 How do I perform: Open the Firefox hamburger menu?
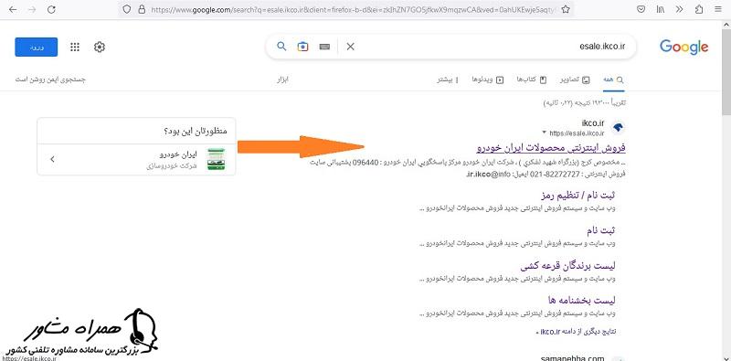pos(718,9)
